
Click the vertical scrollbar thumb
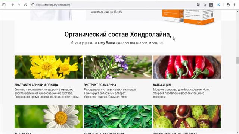(238, 60)
